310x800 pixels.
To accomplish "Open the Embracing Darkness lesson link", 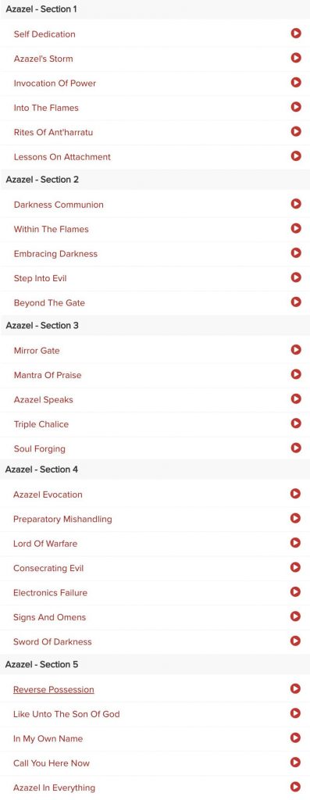I will tap(55, 254).
